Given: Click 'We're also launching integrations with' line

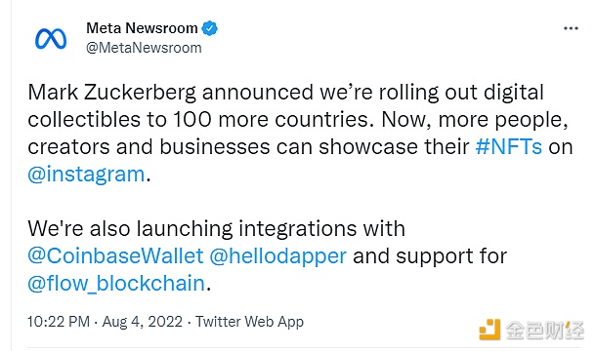Looking at the screenshot, I should [x=216, y=229].
